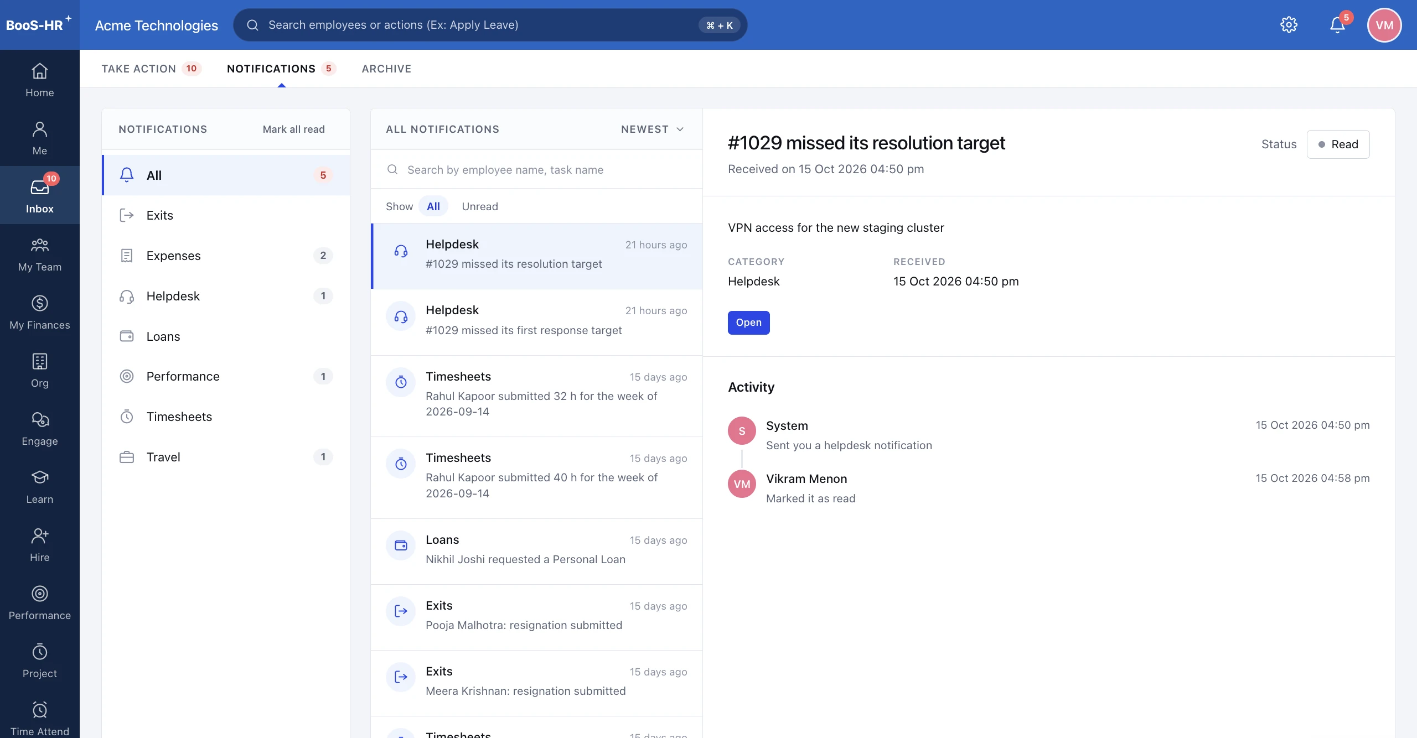The height and width of the screenshot is (738, 1417).
Task: Filter notifications by Loans category
Action: click(226, 336)
